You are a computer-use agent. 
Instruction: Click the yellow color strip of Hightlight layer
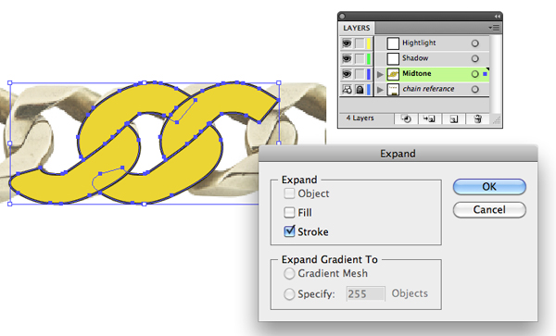(369, 44)
